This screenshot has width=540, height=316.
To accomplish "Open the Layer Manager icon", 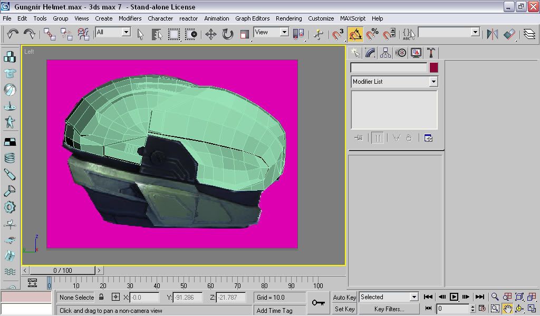I will tap(529, 34).
